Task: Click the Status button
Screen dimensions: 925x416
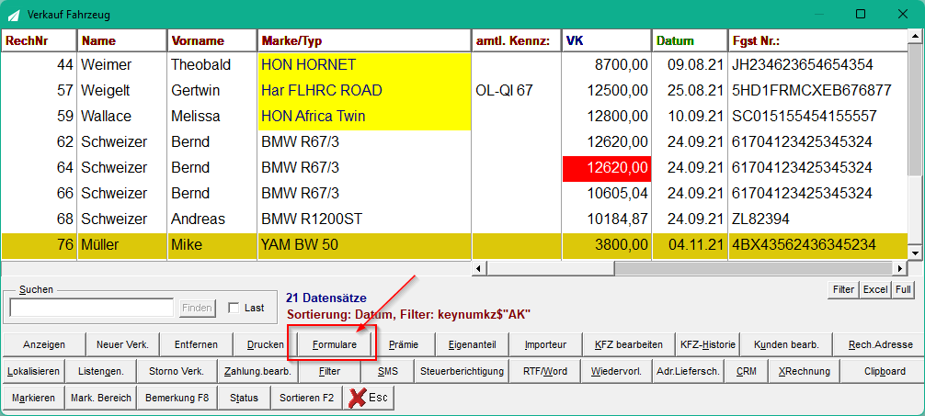Action: (x=245, y=398)
